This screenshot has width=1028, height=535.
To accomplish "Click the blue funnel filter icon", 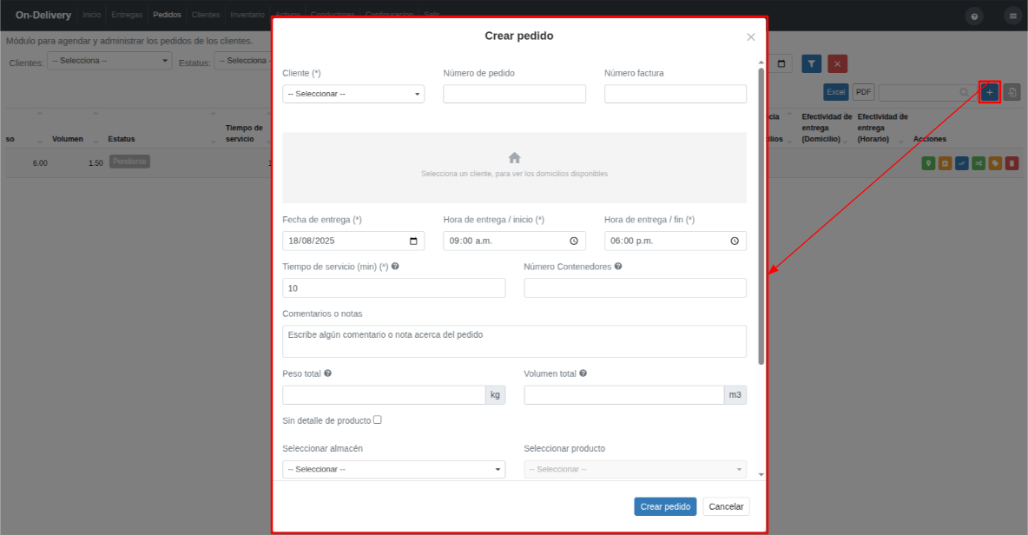I will pyautogui.click(x=812, y=63).
